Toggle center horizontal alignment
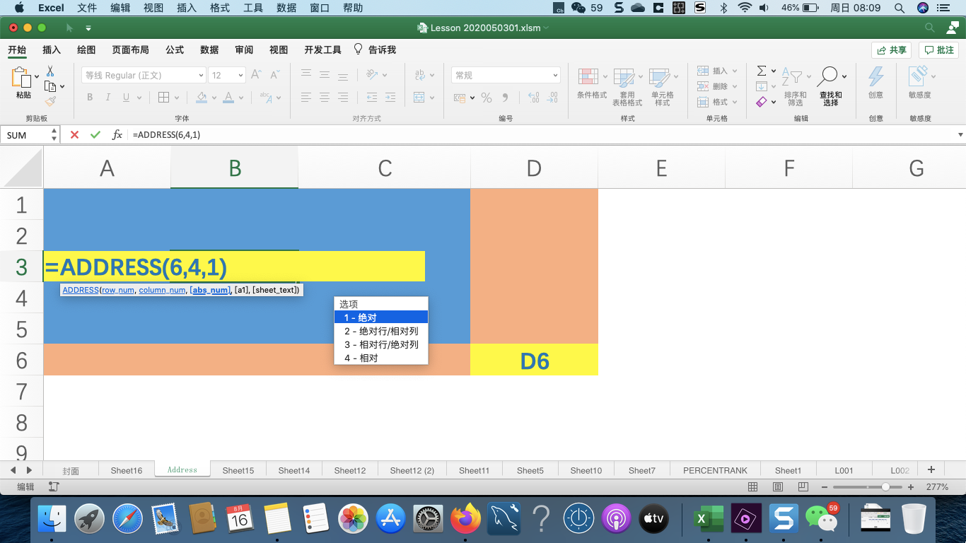This screenshot has height=543, width=966. pos(325,98)
